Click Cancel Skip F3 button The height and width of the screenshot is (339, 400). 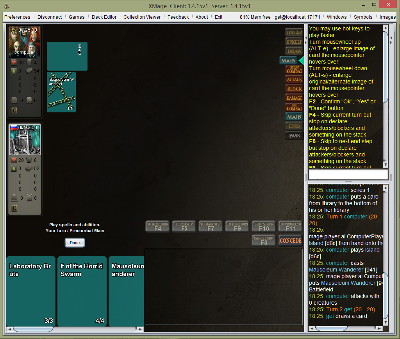[264, 240]
